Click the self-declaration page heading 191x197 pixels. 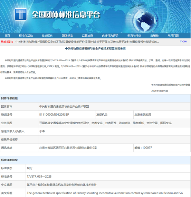click(x=95, y=48)
